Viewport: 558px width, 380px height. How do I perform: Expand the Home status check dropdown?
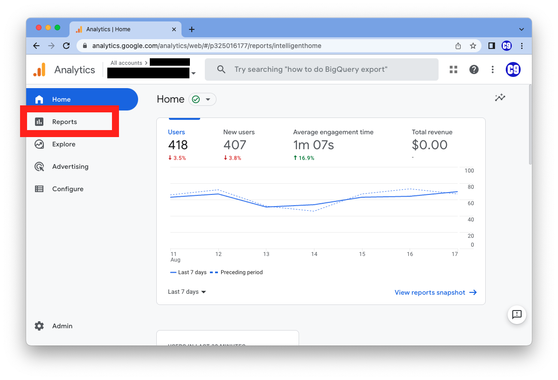click(202, 99)
